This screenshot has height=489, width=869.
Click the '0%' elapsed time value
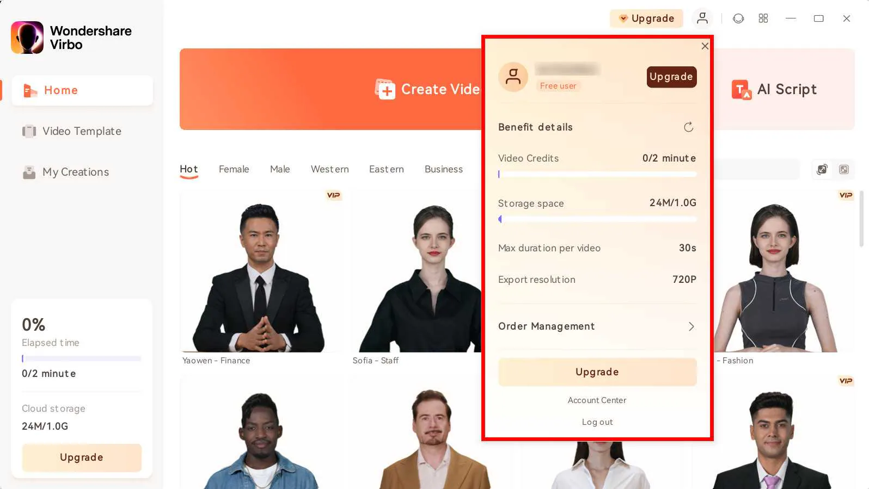(x=33, y=325)
